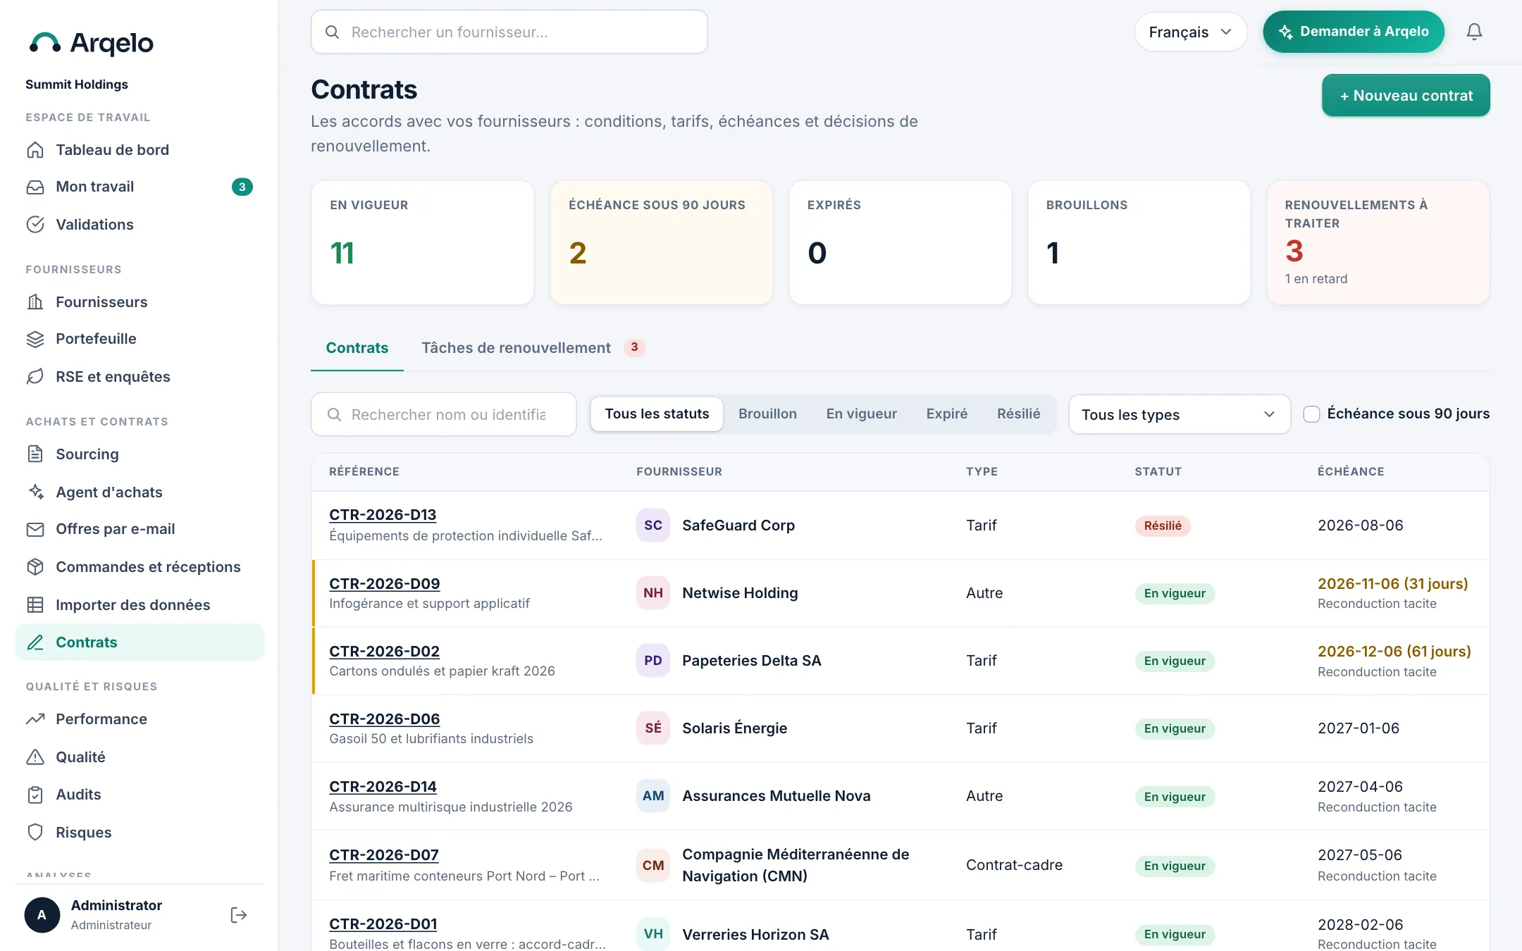Open Fournisseurs building icon

(x=35, y=302)
